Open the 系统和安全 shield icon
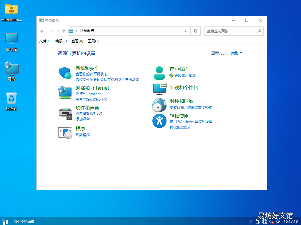 65,73
